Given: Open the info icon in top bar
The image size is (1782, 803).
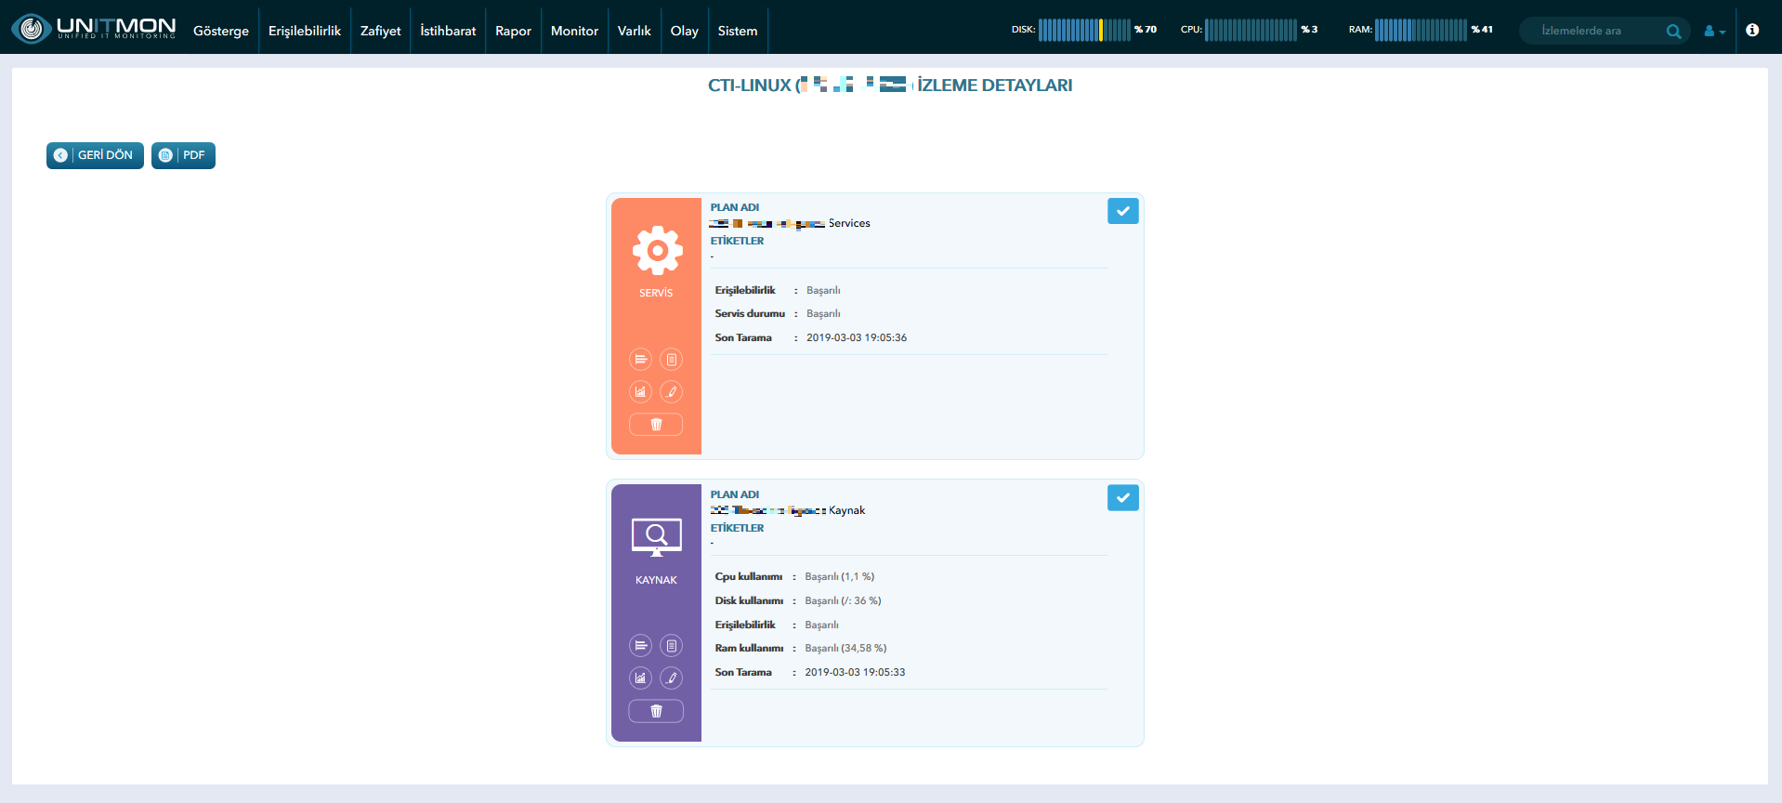Looking at the screenshot, I should coord(1752,30).
